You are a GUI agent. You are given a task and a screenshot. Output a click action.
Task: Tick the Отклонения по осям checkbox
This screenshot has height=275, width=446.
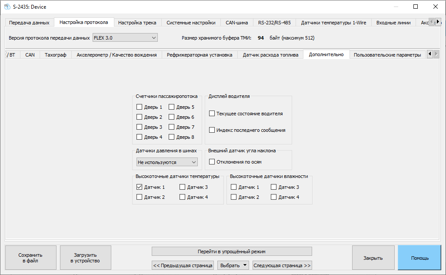pyautogui.click(x=212, y=162)
